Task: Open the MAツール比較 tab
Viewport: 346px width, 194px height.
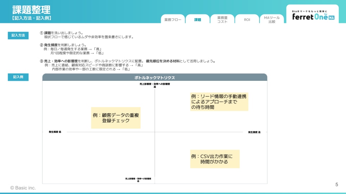Action: pyautogui.click(x=272, y=20)
